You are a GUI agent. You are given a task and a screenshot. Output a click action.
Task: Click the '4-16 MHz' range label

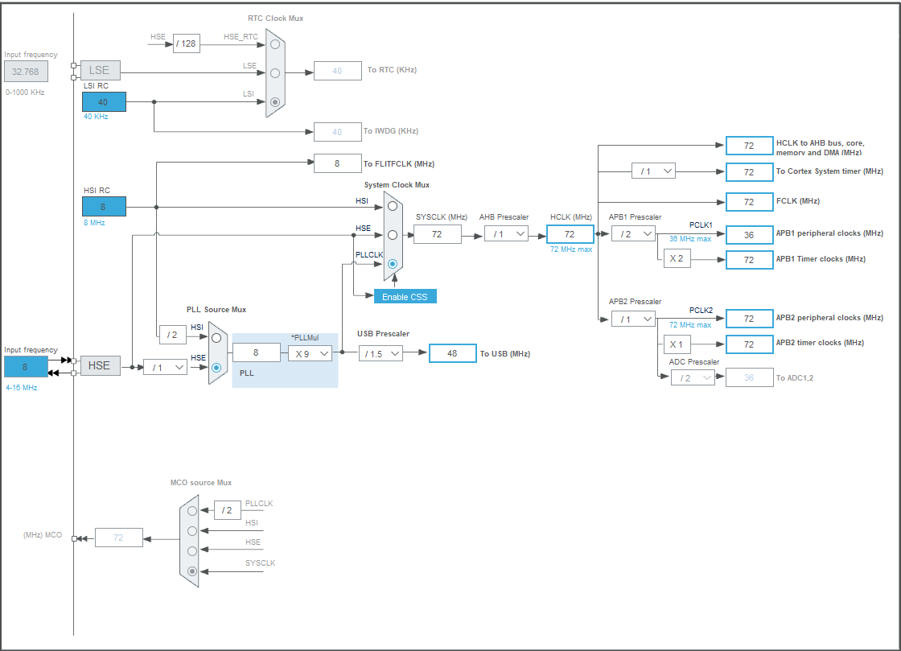tap(22, 388)
